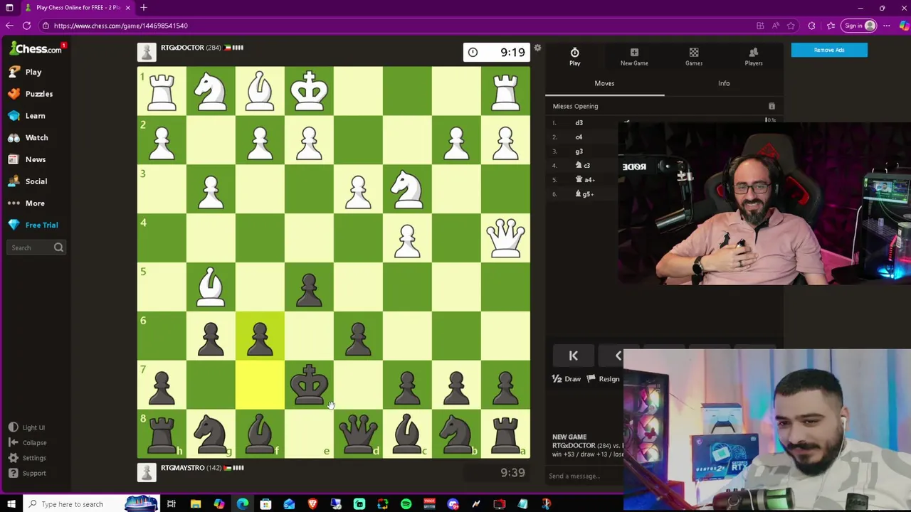Start a New Game from the top panel
This screenshot has width=911, height=512.
[634, 56]
